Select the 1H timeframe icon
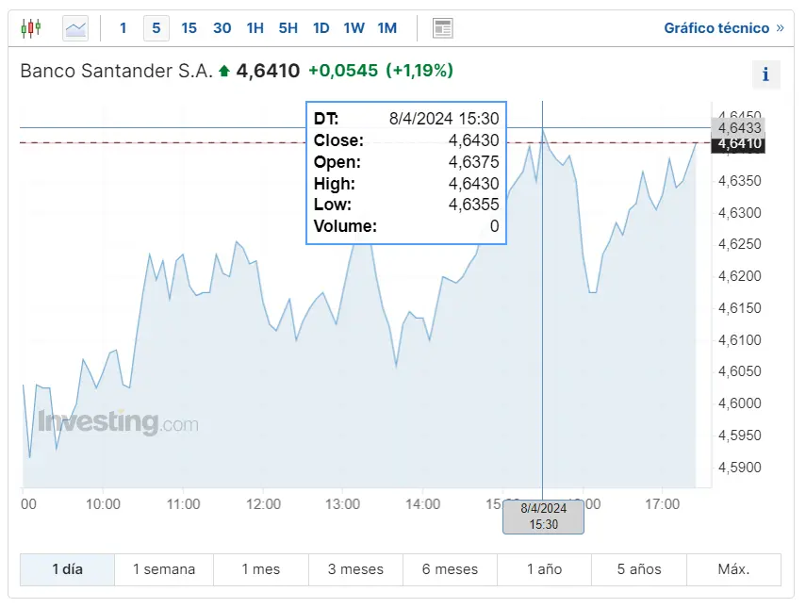This screenshot has height=608, width=806. click(x=255, y=28)
